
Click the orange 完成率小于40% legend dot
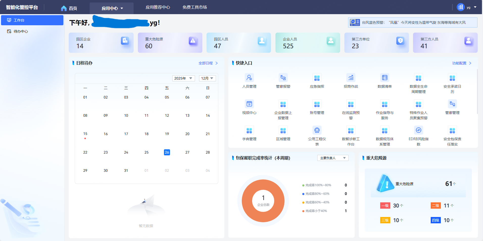tap(303, 211)
